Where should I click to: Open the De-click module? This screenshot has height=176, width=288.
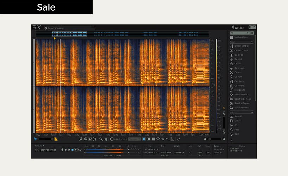coord(236,59)
